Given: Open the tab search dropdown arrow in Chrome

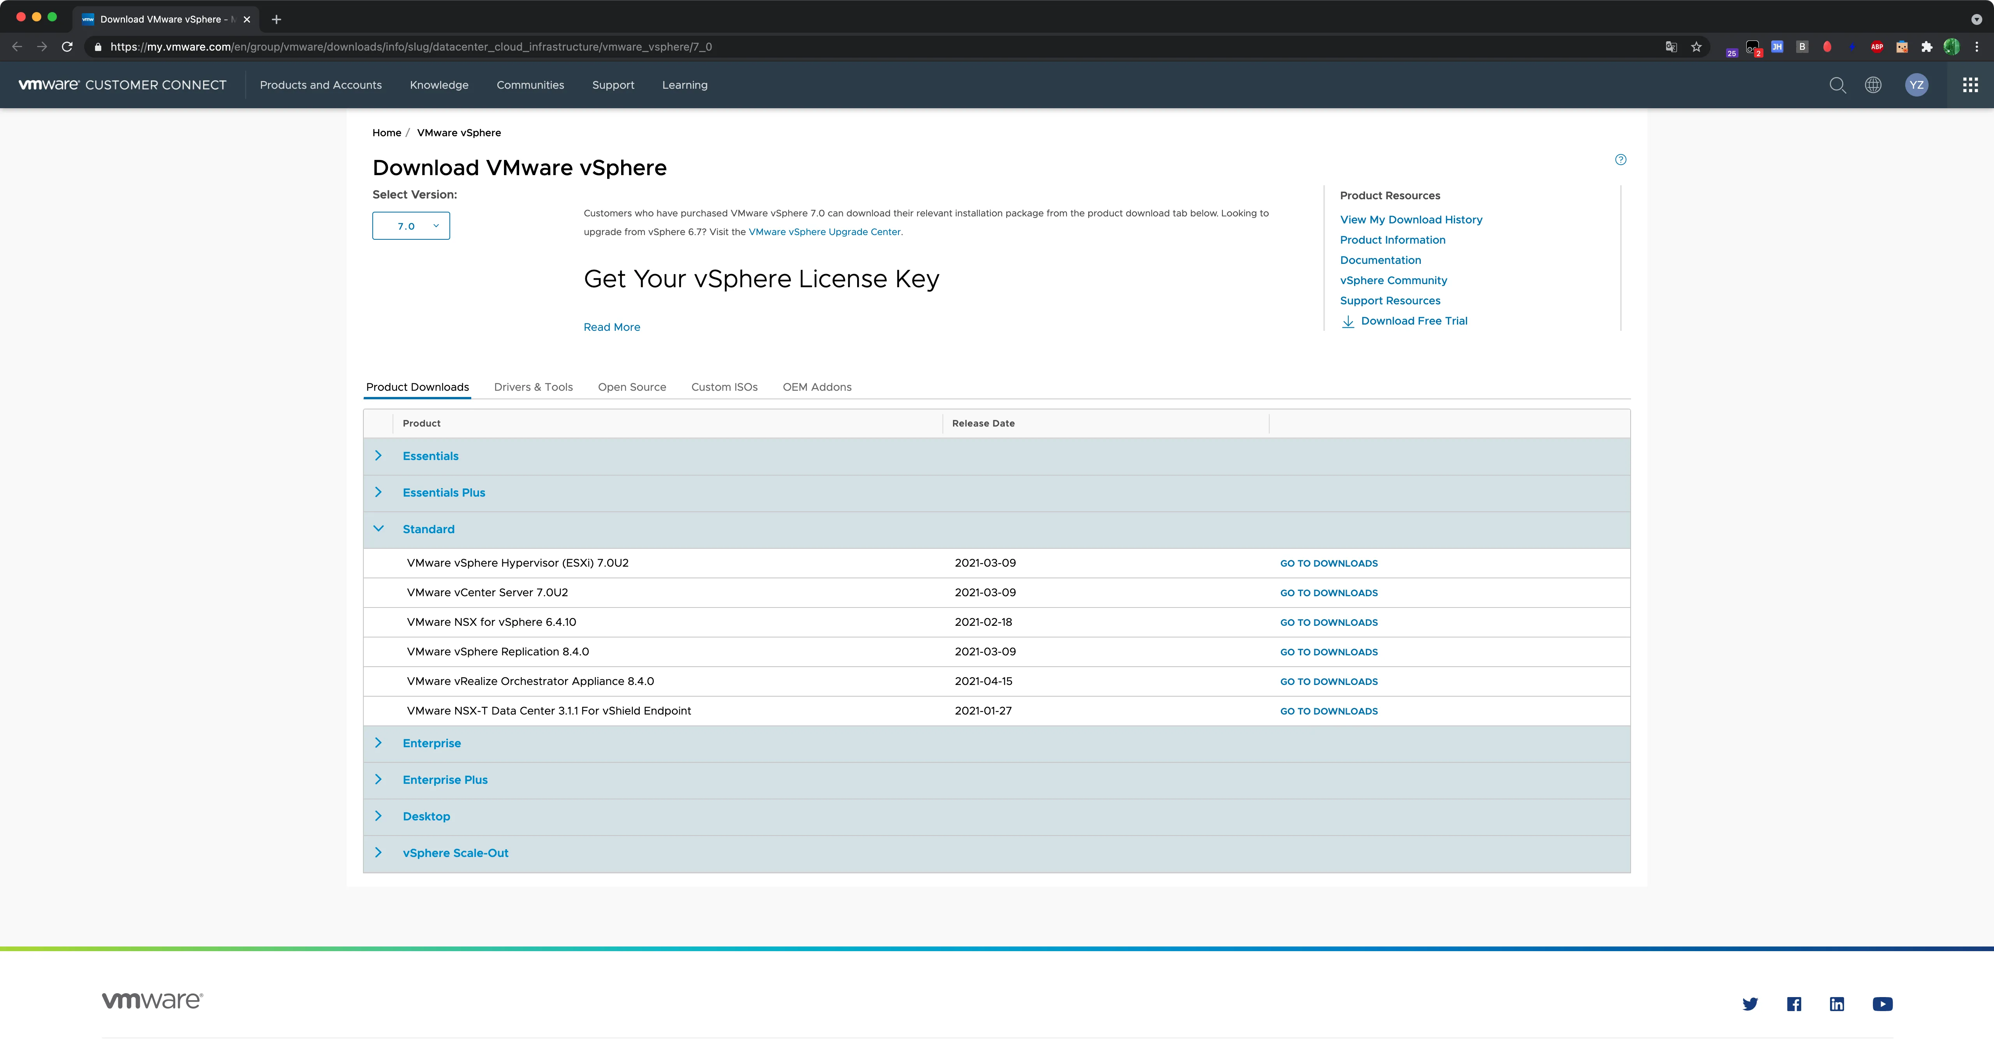Looking at the screenshot, I should coord(1976,19).
